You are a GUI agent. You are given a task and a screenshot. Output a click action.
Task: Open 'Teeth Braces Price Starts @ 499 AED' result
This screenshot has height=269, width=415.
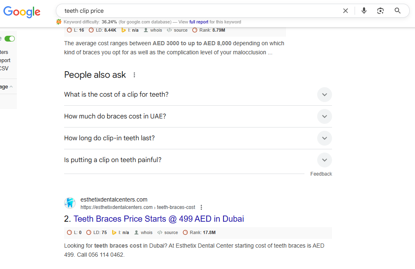[x=159, y=219]
